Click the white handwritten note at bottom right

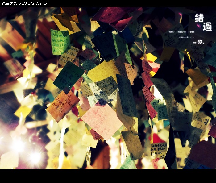(x=159, y=150)
